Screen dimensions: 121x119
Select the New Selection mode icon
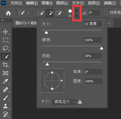click(x=41, y=13)
